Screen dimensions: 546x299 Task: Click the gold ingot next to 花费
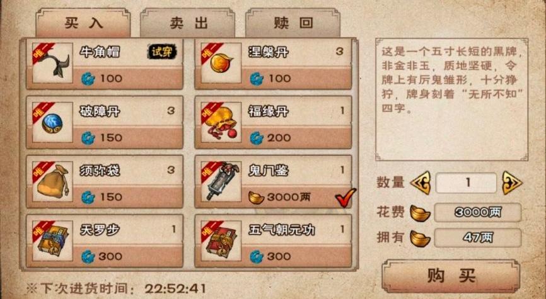coord(420,213)
